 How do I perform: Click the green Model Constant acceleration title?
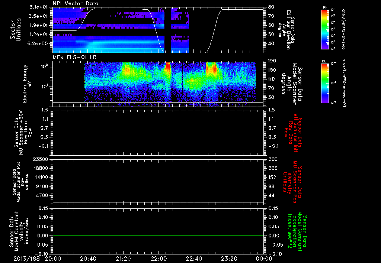click(x=298, y=231)
